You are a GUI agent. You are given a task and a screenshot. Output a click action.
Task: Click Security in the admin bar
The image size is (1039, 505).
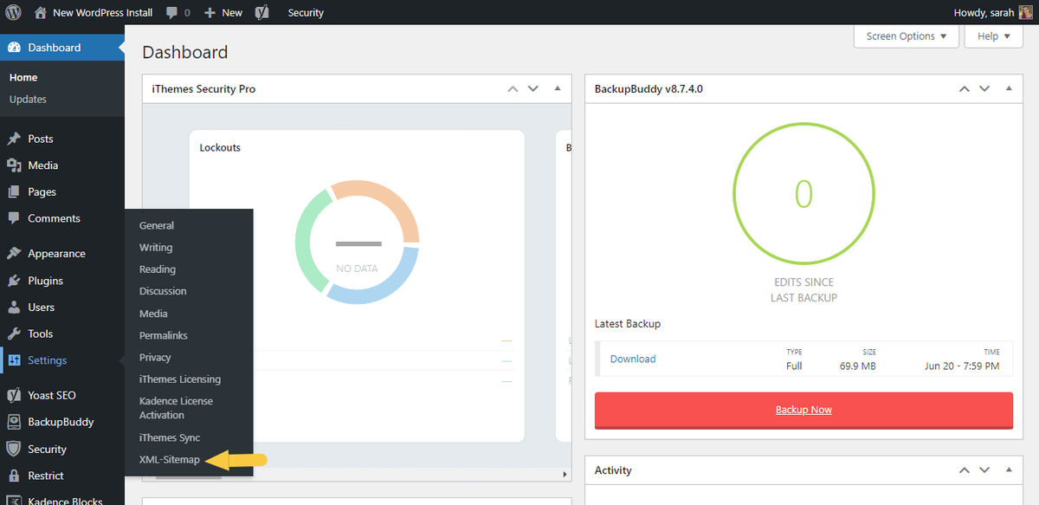(x=306, y=13)
